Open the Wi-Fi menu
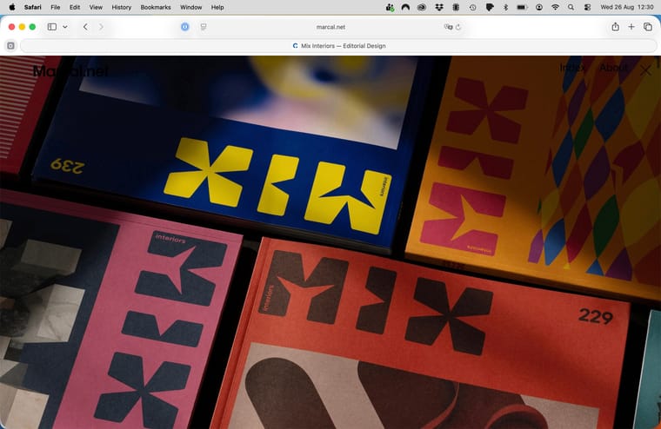Screen dimensions: 661x429 (x=555, y=7)
